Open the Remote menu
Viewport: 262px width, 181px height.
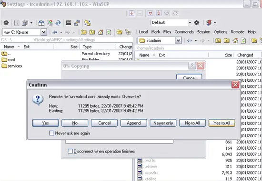tap(237, 32)
